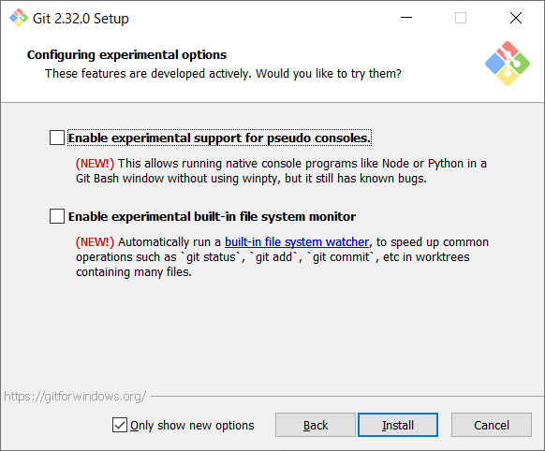Click the file system monitor label text
545x451 pixels.
click(212, 216)
